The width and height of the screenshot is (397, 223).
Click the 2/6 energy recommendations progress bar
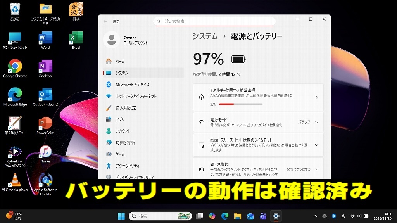tap(240, 104)
